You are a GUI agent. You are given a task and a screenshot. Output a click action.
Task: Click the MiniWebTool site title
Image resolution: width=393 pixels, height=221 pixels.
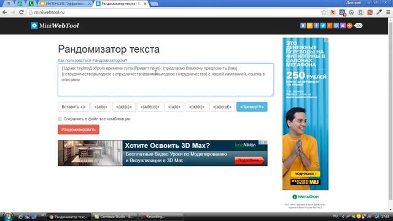click(59, 26)
